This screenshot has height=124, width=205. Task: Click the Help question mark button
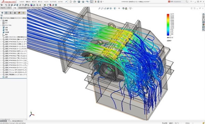tap(191, 2)
